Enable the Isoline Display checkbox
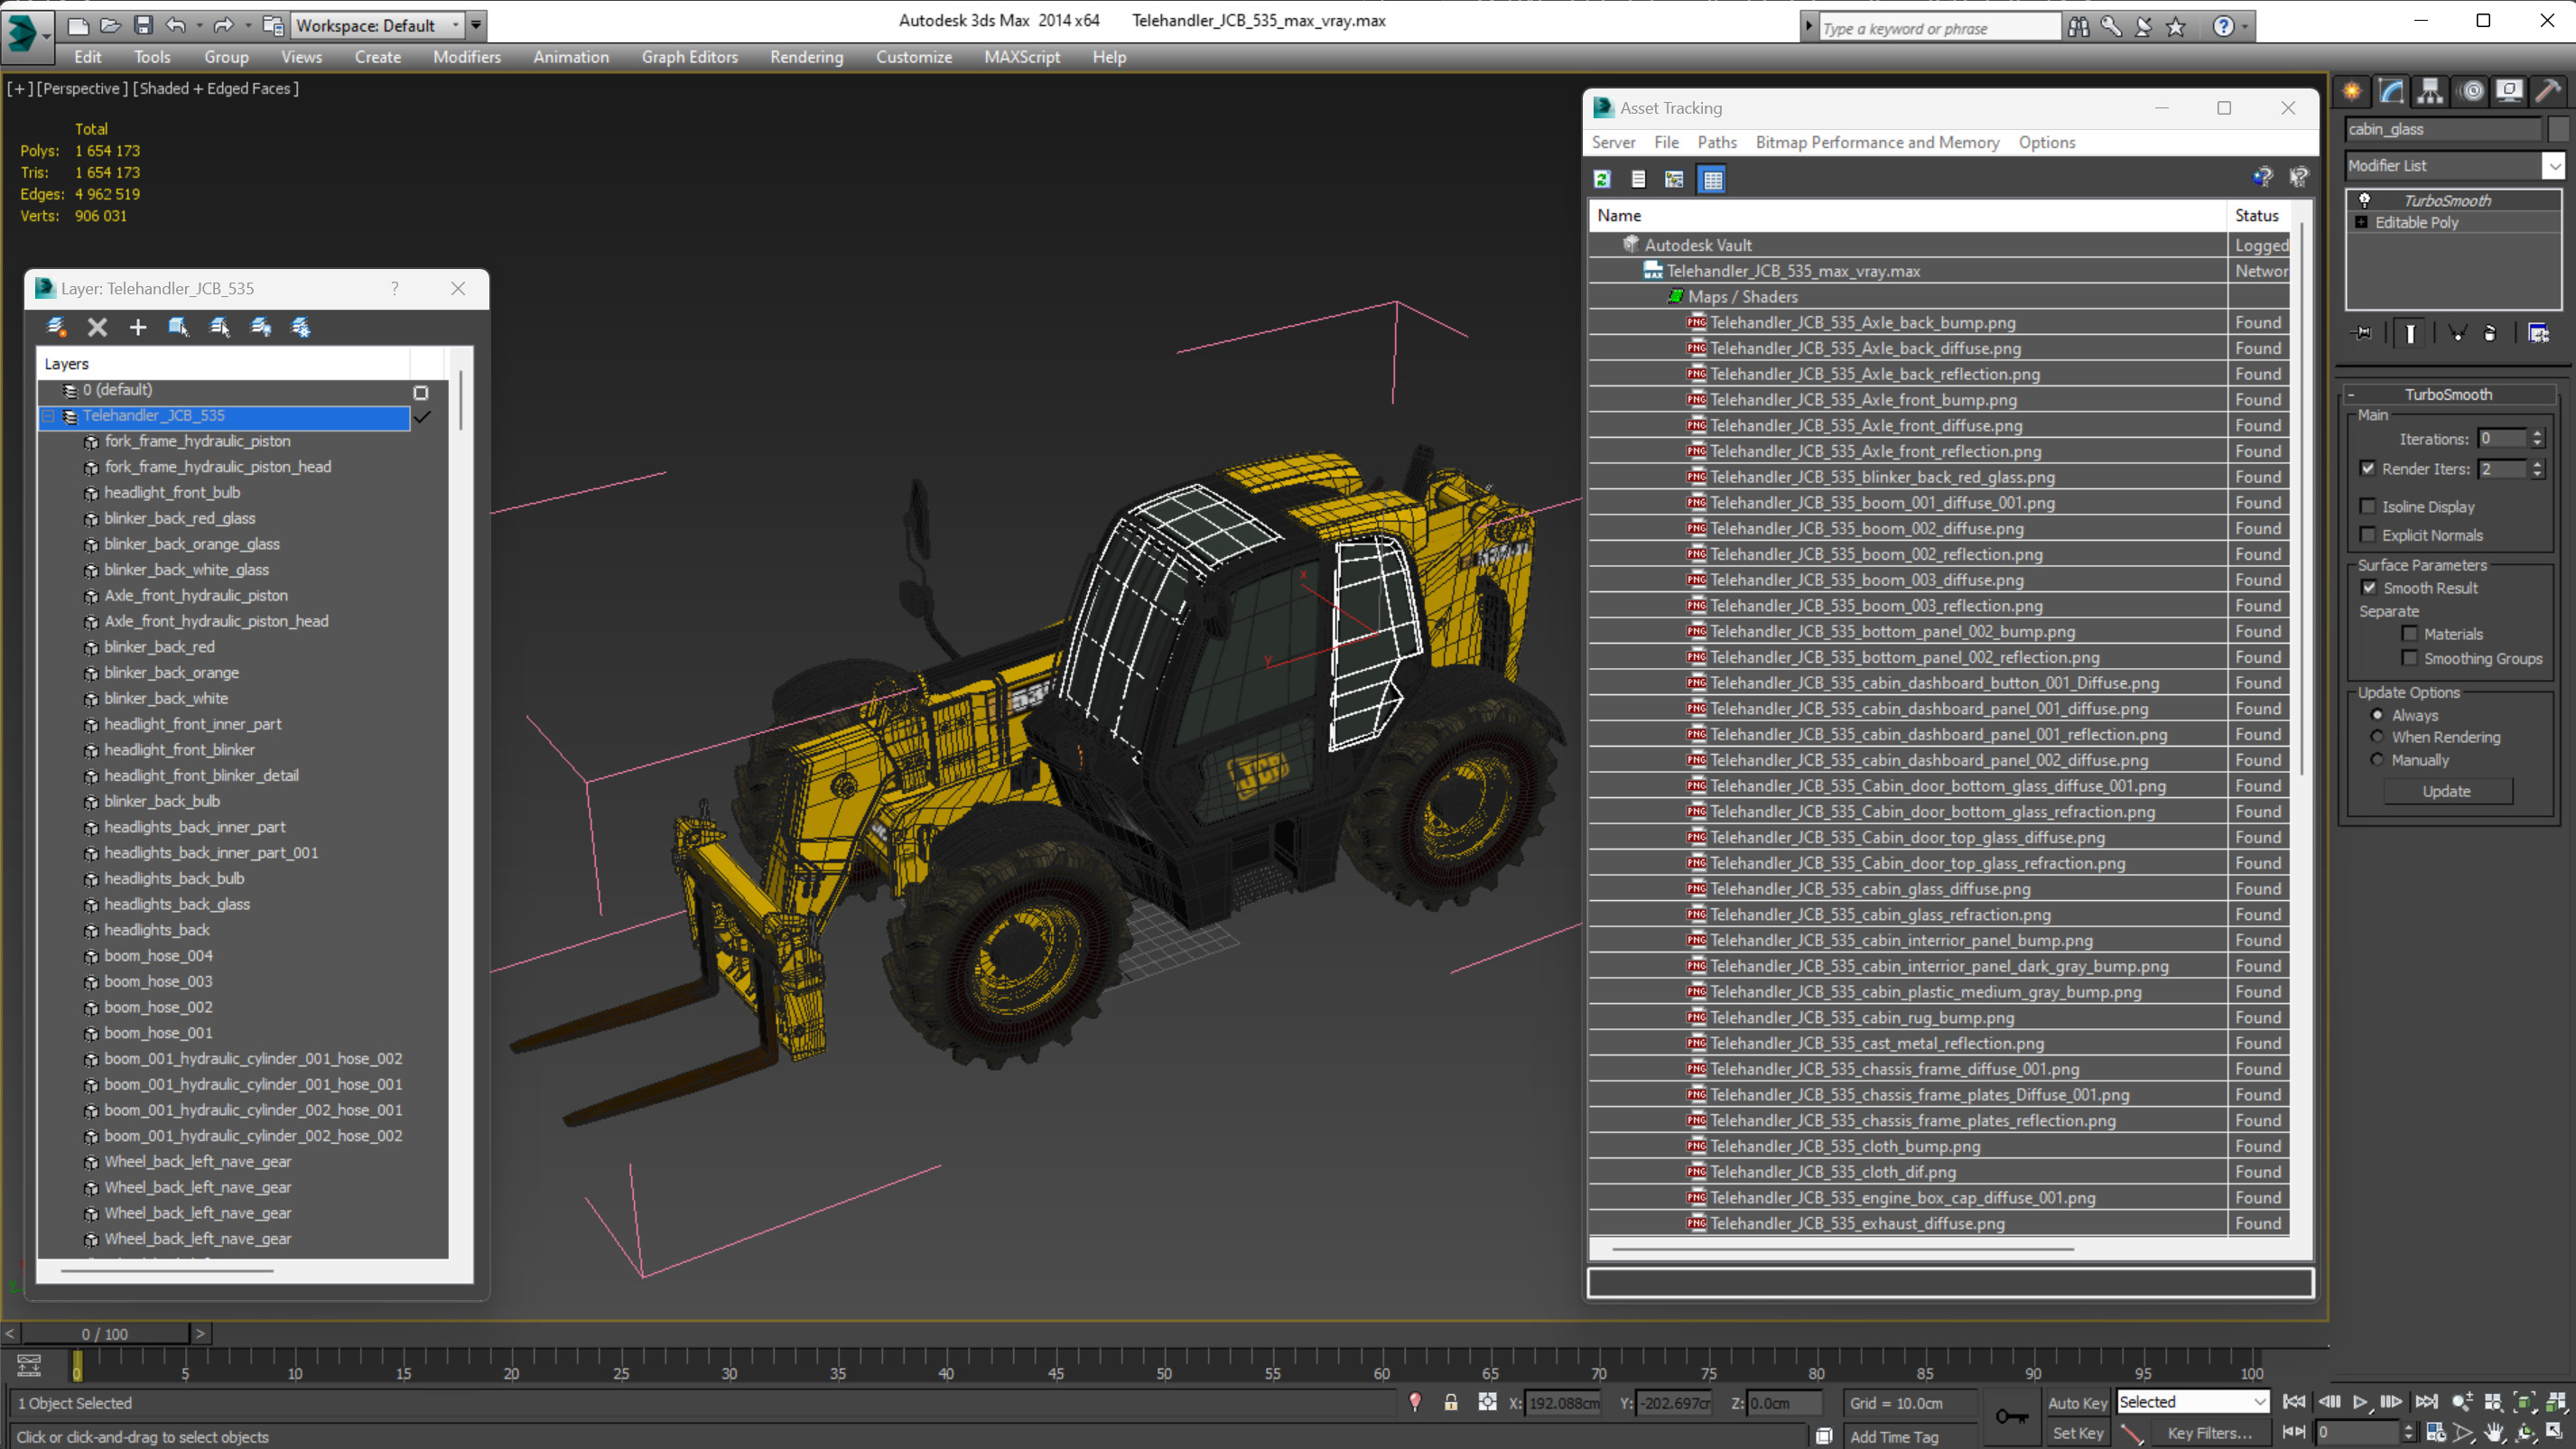2576x1449 pixels. (x=2368, y=506)
